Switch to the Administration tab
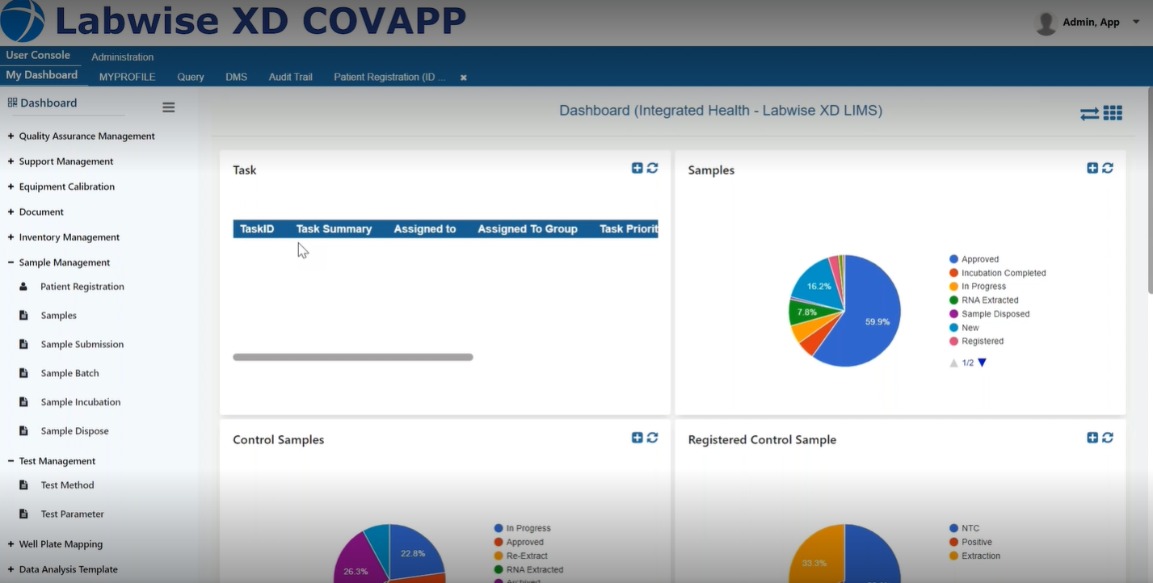 point(122,57)
